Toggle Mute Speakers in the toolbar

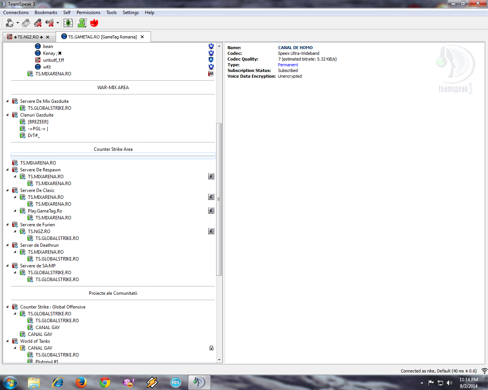tap(50, 23)
